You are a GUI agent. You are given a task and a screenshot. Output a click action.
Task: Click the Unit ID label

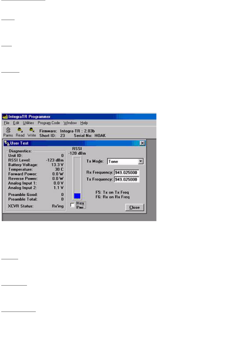coord(15,156)
